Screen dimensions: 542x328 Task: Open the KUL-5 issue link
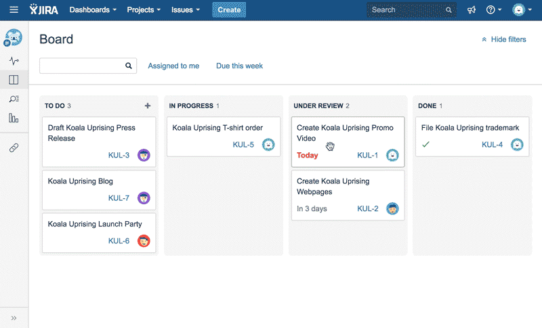click(x=243, y=145)
